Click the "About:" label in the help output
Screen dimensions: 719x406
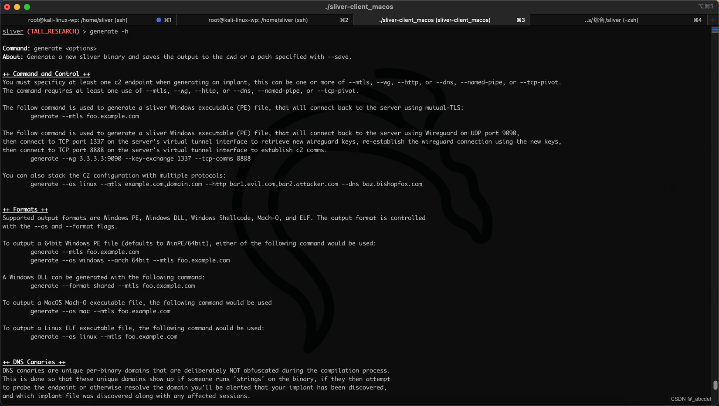point(13,57)
